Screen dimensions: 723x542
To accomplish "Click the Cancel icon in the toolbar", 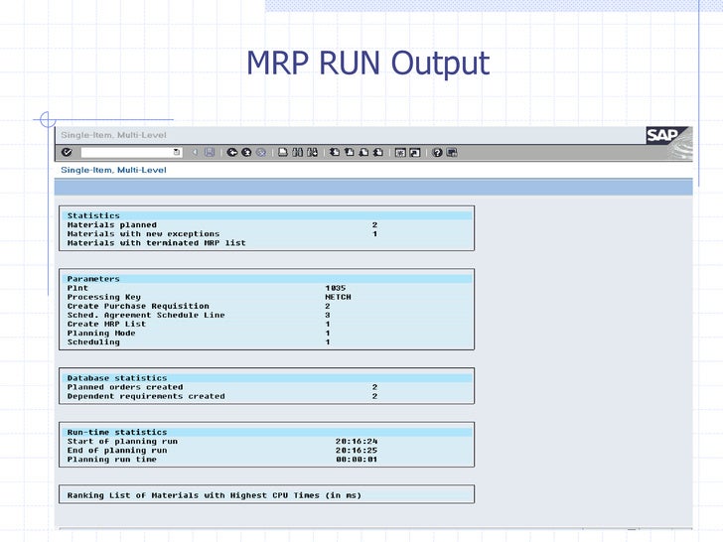I will pos(261,152).
